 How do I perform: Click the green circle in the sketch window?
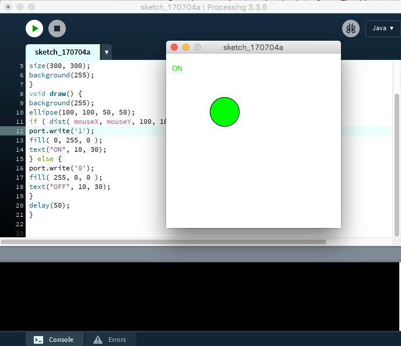tap(224, 112)
